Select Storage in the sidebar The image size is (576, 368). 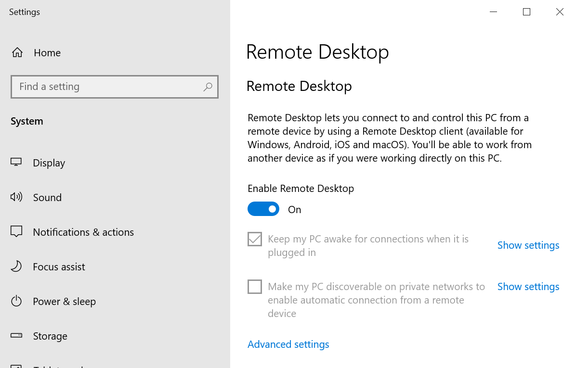[50, 336]
